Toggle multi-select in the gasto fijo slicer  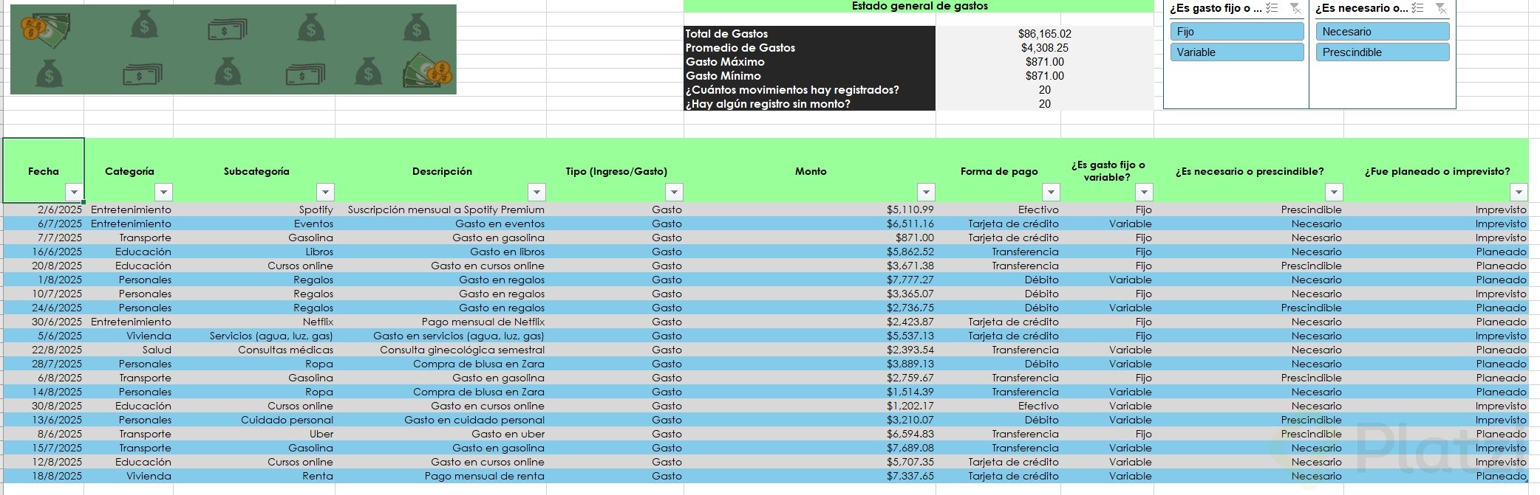[x=1272, y=8]
